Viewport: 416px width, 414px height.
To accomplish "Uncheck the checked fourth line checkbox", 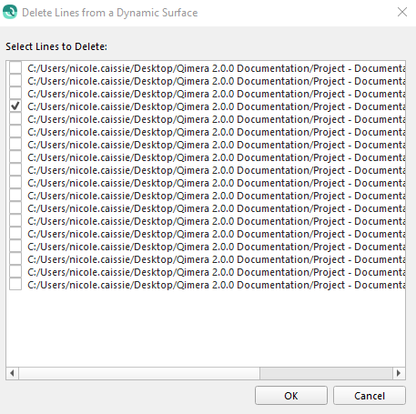I will click(15, 106).
